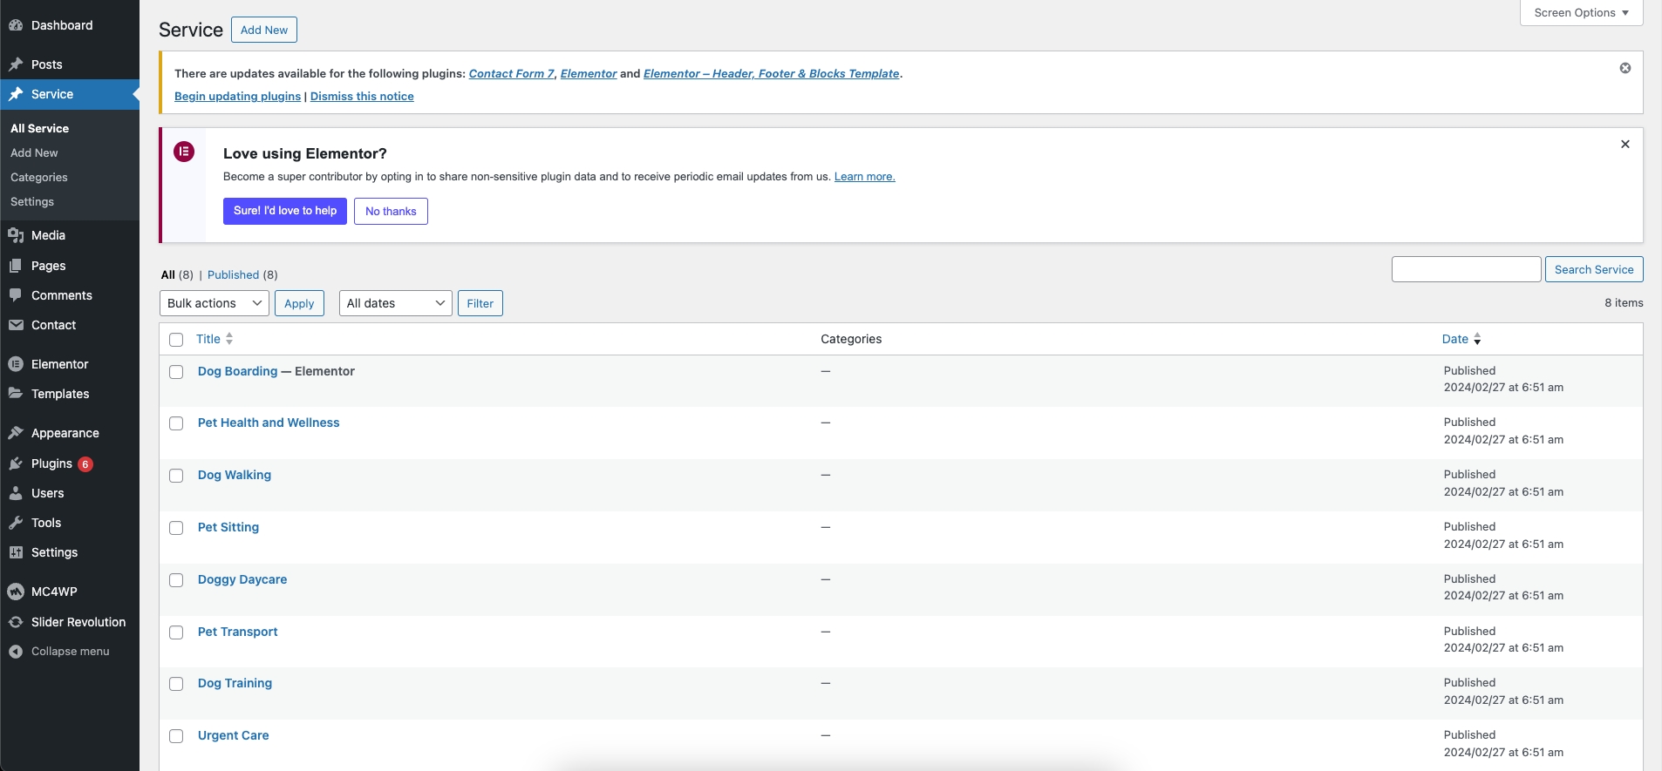Image resolution: width=1662 pixels, height=771 pixels.
Task: Click the Comments bubble icon in sidebar
Action: (16, 295)
